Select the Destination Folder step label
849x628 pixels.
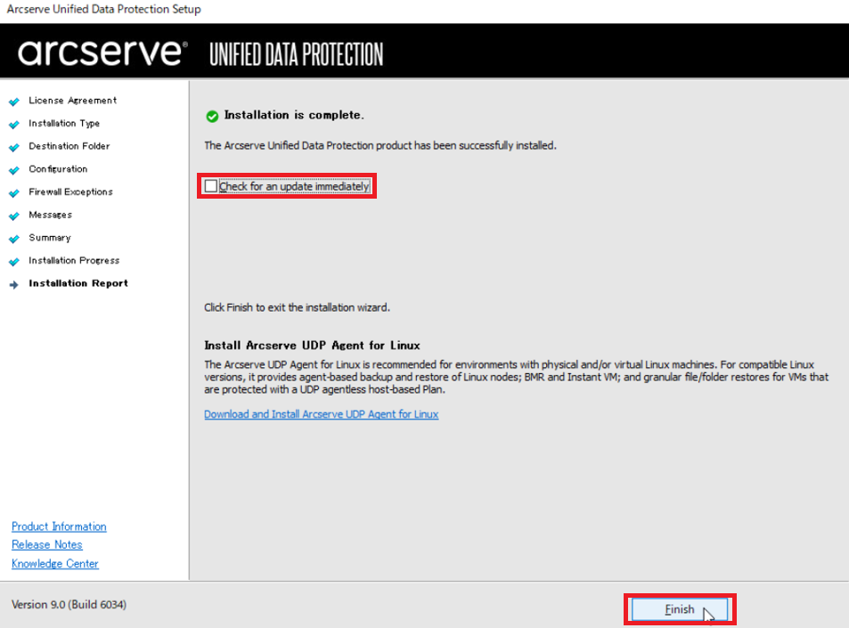pyautogui.click(x=69, y=146)
